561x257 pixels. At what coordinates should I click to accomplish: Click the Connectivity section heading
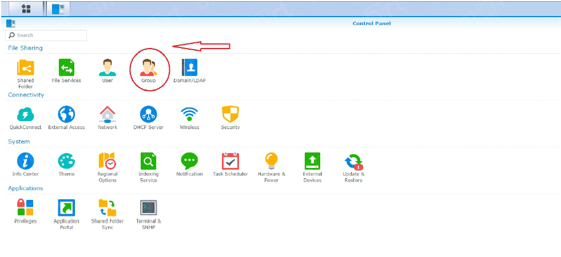[x=26, y=95]
